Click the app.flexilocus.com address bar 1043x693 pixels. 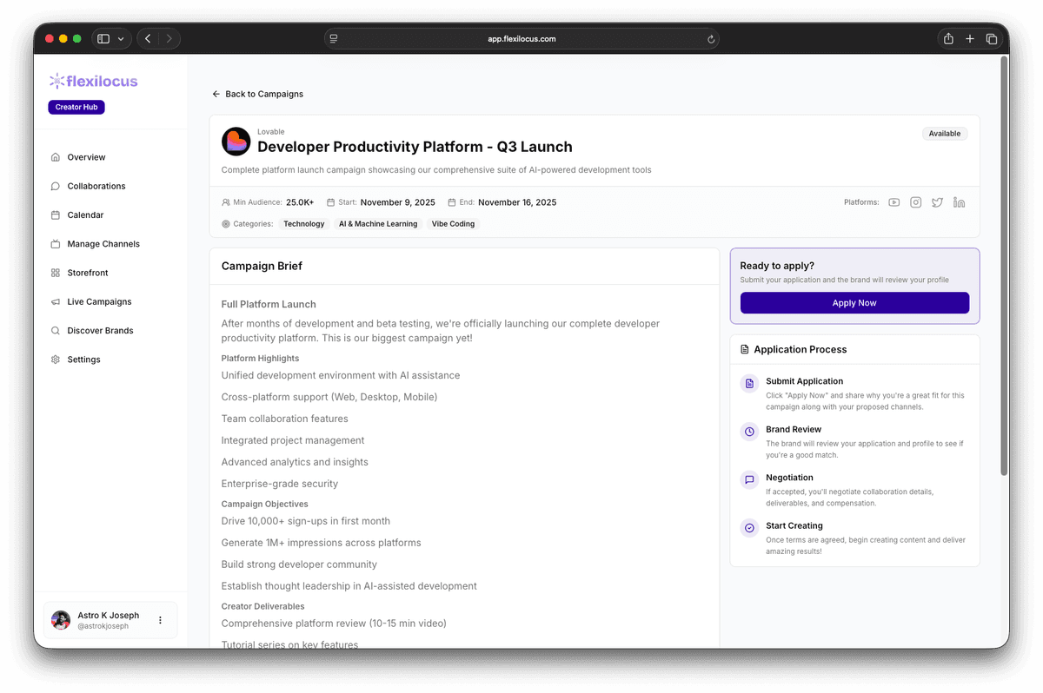(521, 39)
